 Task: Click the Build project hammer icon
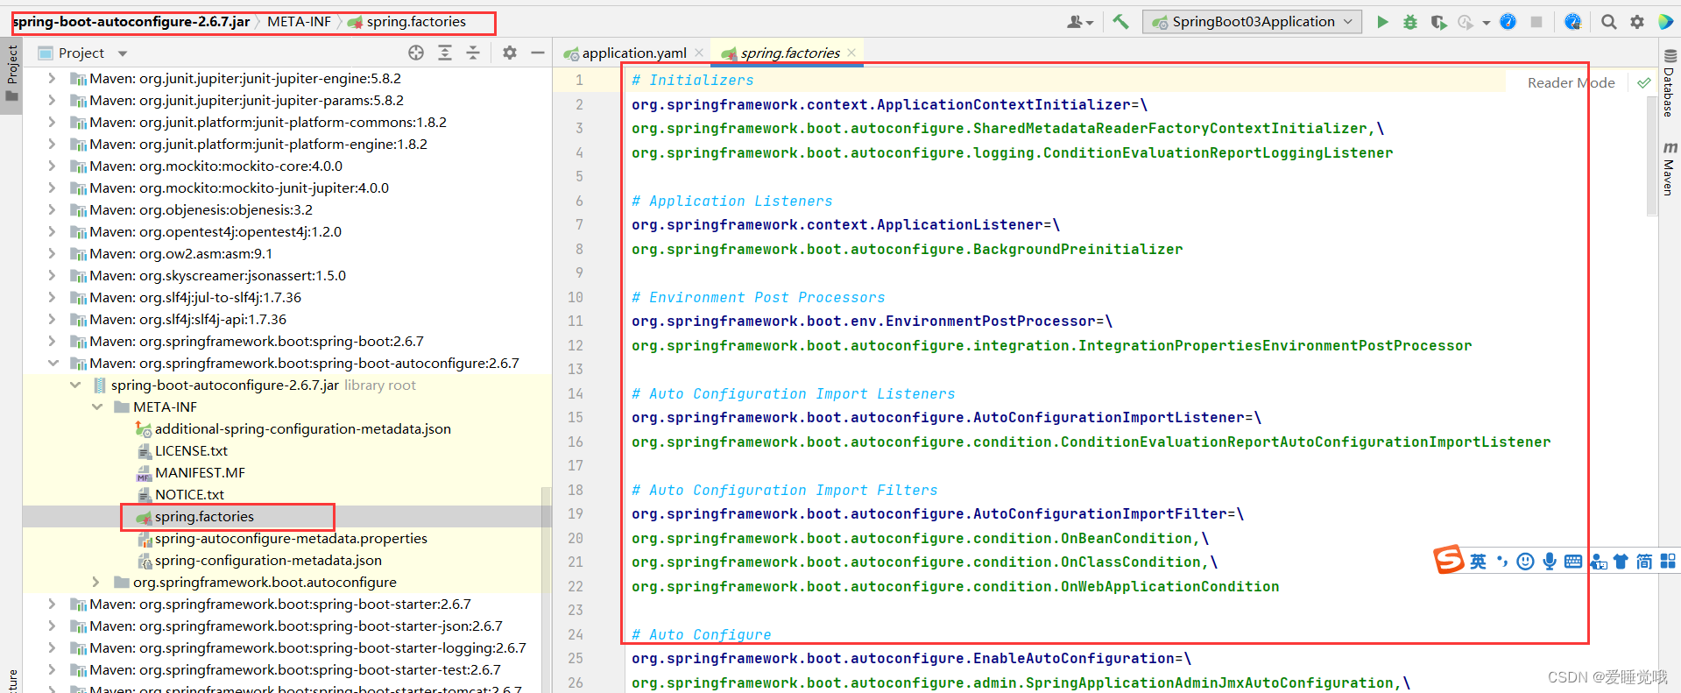click(1120, 22)
